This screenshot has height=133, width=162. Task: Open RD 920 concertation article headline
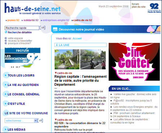[x=80, y=125]
